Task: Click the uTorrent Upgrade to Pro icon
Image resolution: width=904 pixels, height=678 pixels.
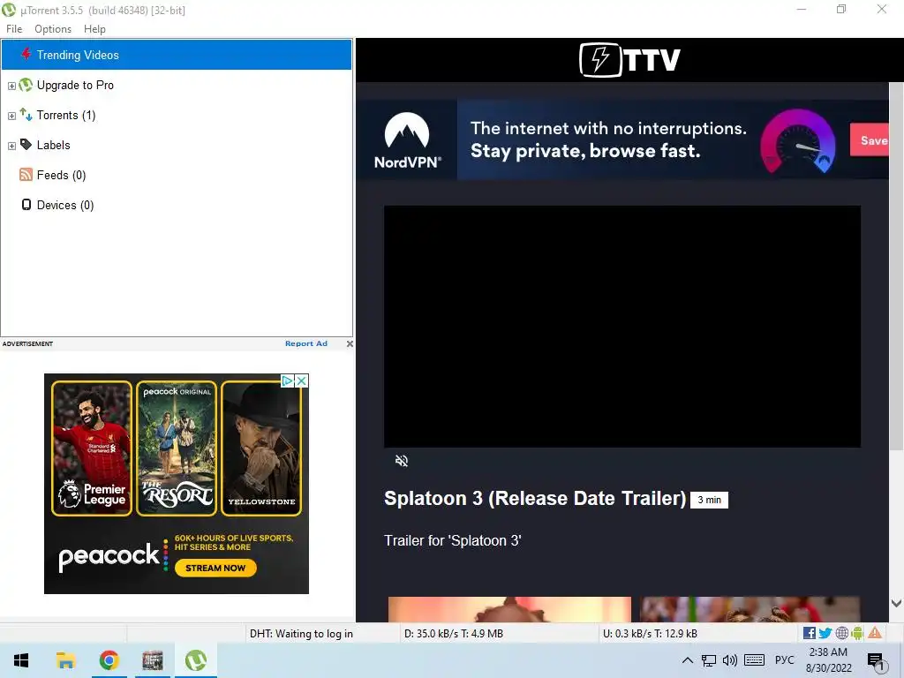Action: tap(26, 85)
